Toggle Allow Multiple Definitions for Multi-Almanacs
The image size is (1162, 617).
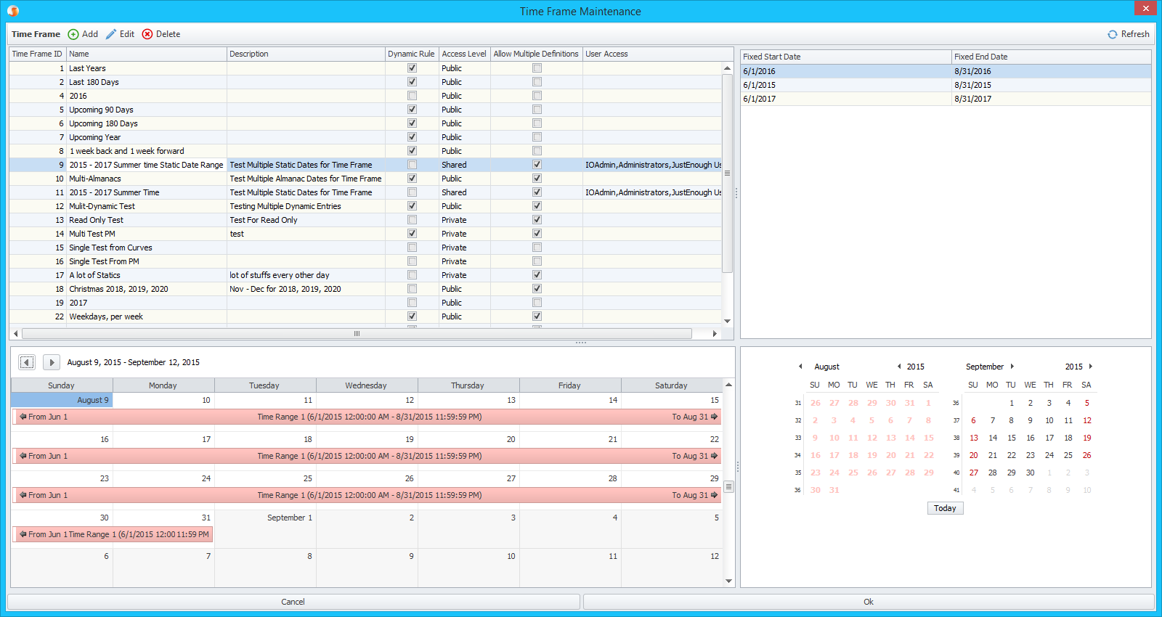tap(537, 179)
